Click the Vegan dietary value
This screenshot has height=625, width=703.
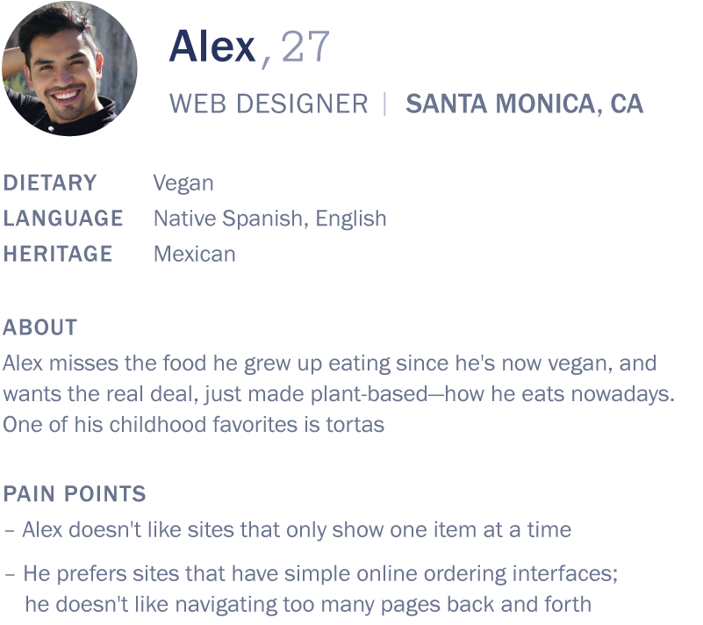(183, 183)
